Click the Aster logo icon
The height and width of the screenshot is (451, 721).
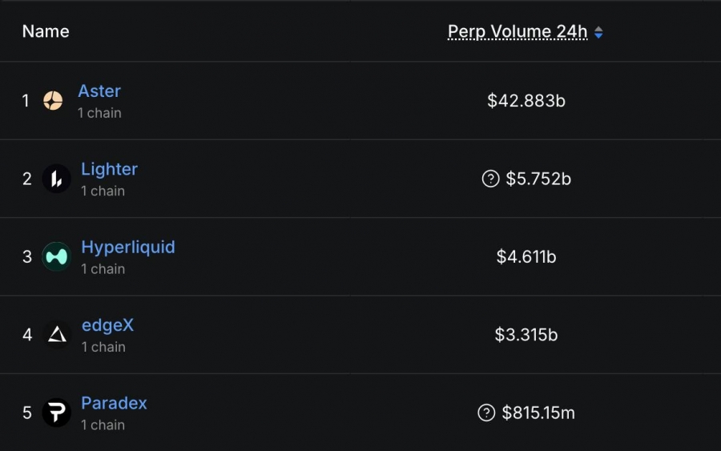coord(53,101)
